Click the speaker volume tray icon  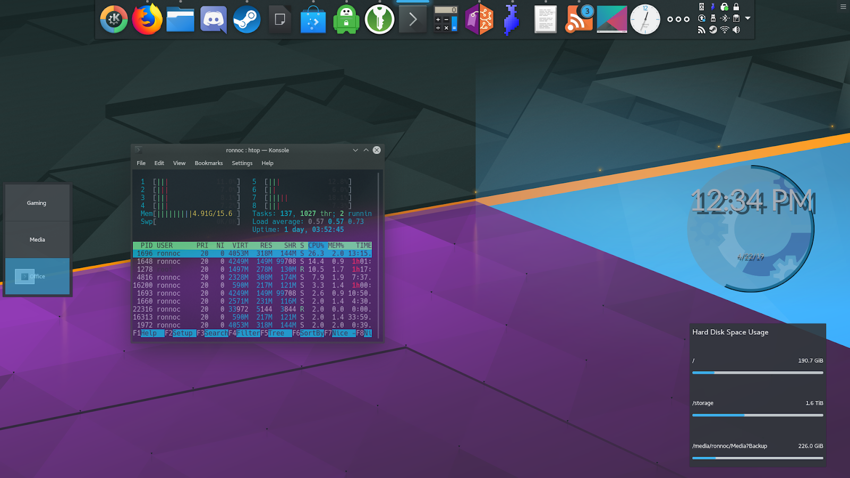coord(736,30)
